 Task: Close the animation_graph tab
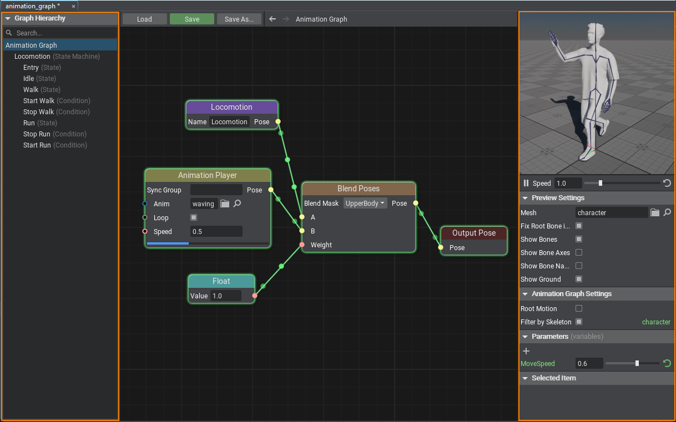coord(73,6)
